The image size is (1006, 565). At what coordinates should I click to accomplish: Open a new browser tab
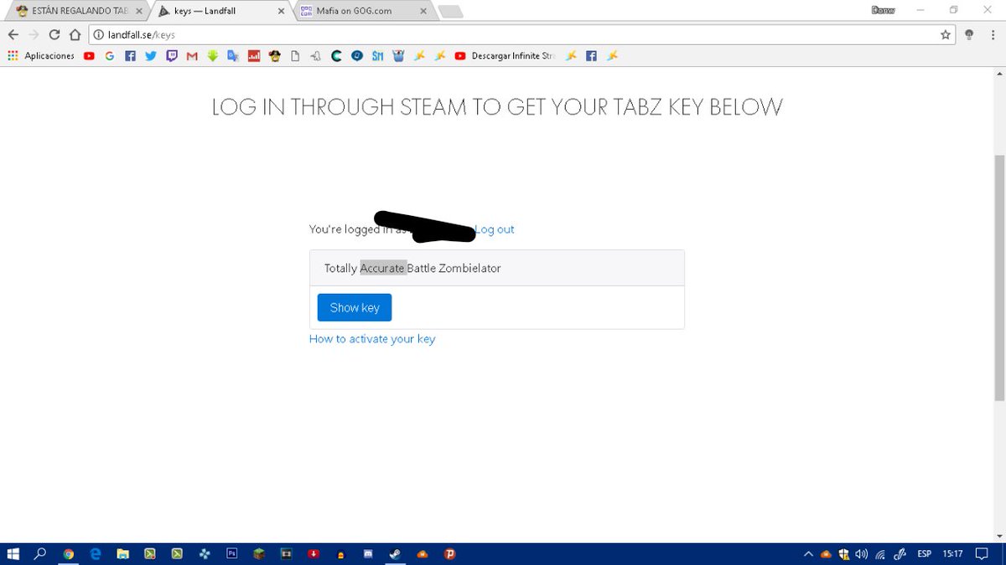point(450,12)
